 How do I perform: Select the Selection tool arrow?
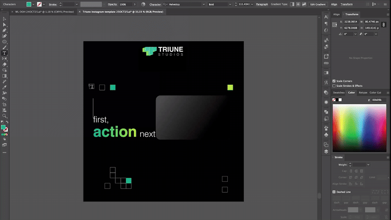coord(4,19)
